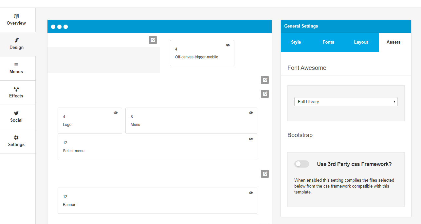
Task: Click the Menus hamburger icon
Action: [x=16, y=65]
